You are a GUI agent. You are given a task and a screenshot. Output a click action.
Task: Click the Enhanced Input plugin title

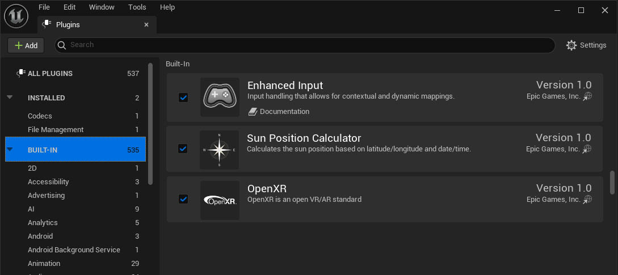point(285,86)
